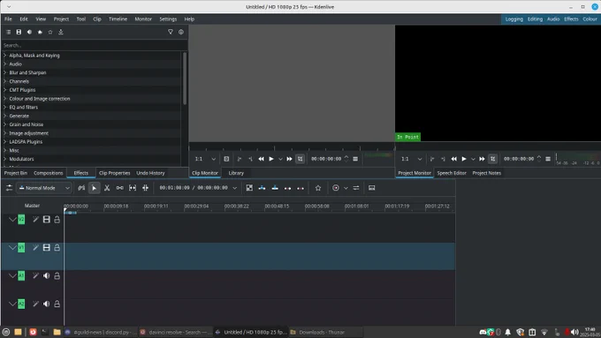
Task: Open the Speech Editor tab
Action: [x=452, y=173]
